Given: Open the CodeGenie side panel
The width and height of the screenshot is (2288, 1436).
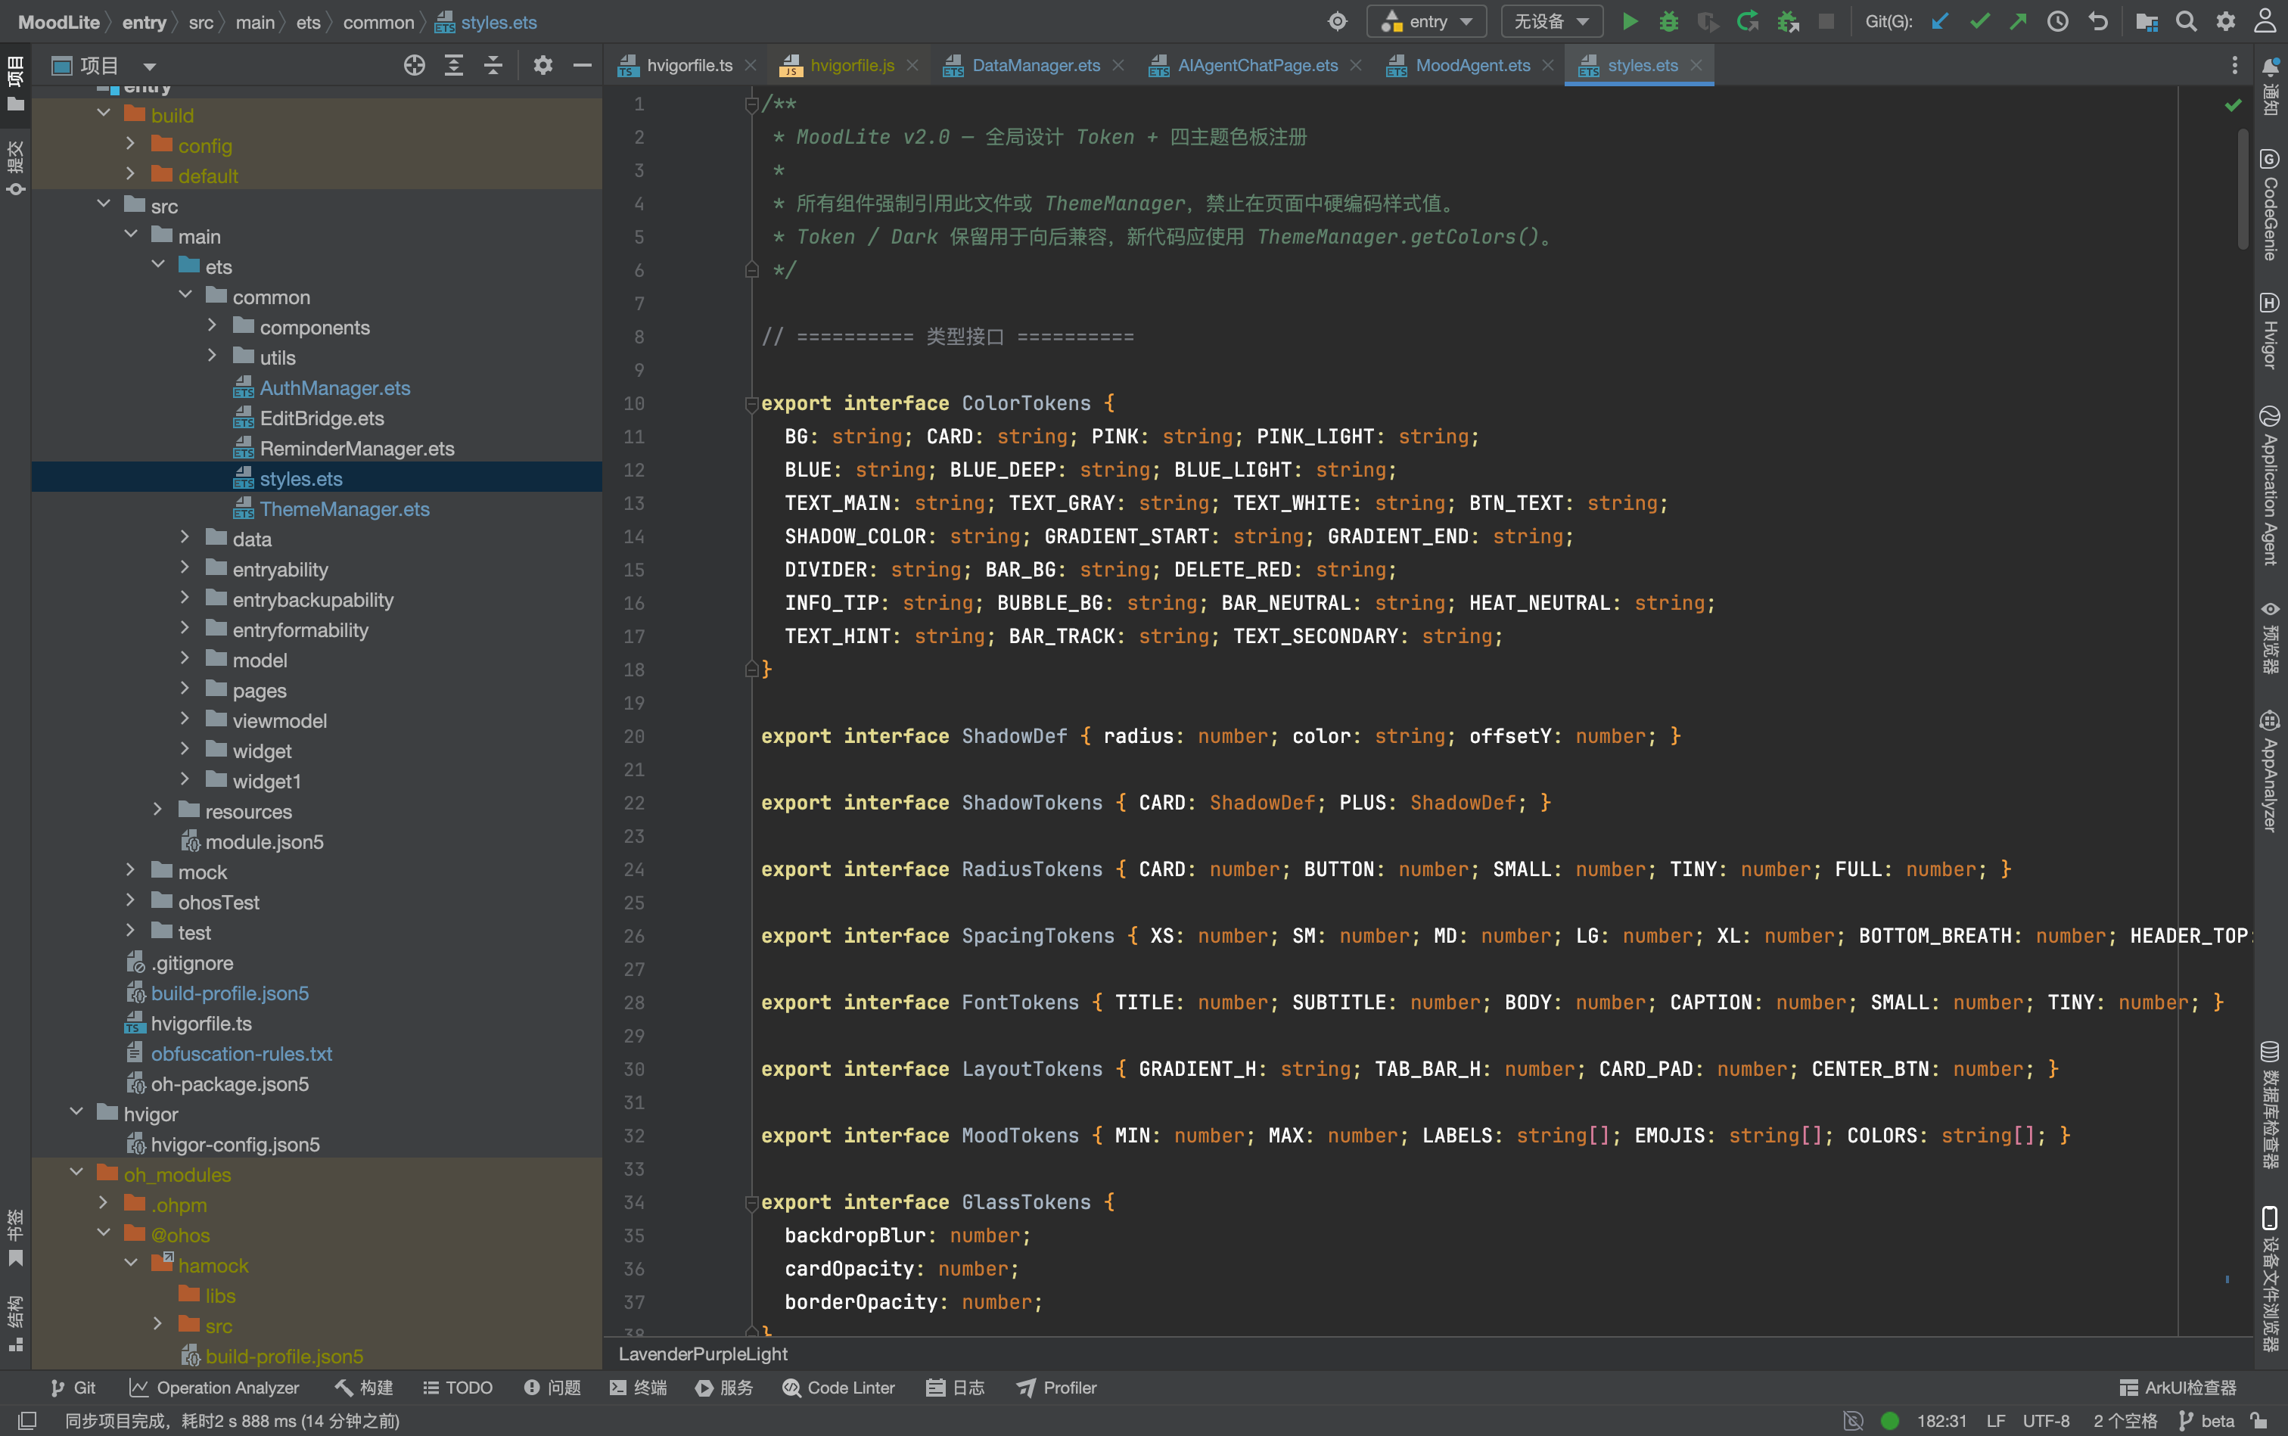Looking at the screenshot, I should [x=2269, y=204].
